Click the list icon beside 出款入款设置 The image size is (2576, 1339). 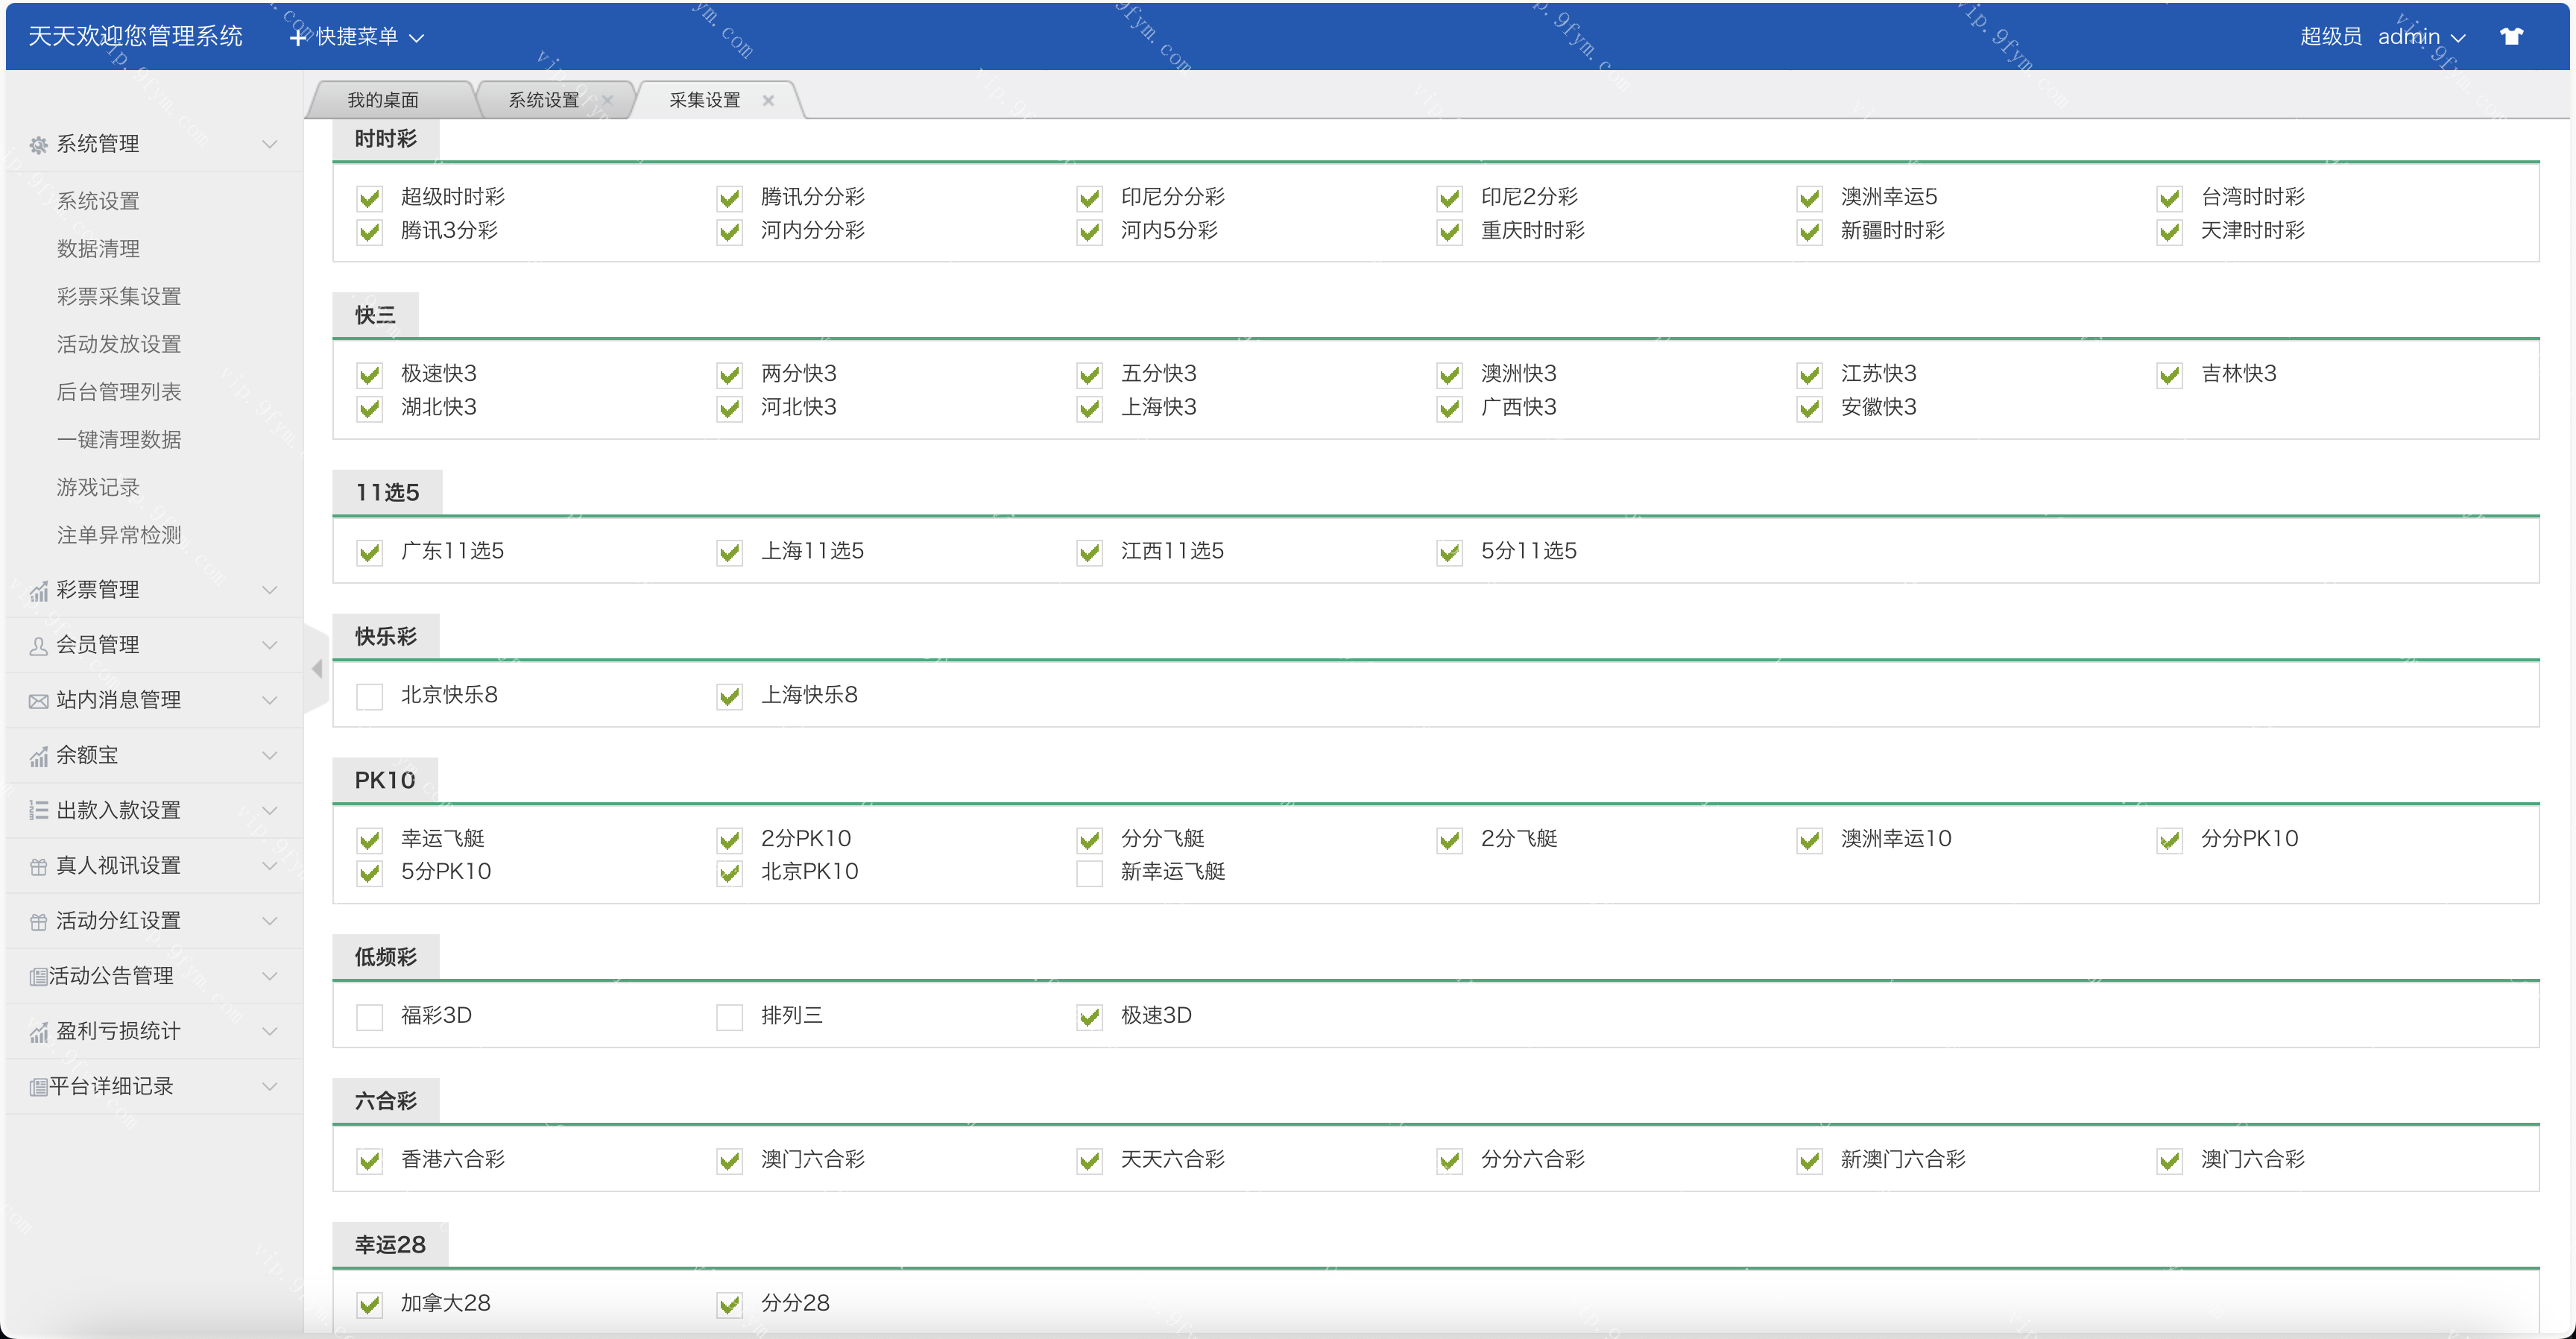click(x=38, y=811)
